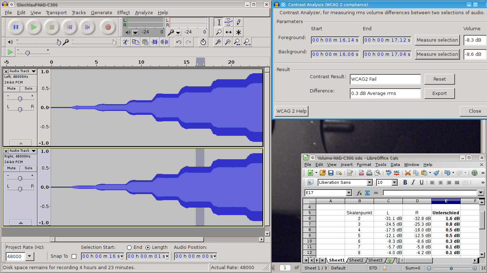The height and width of the screenshot is (273, 487).
Task: Click Measure selection for Foreground
Action: [437, 40]
